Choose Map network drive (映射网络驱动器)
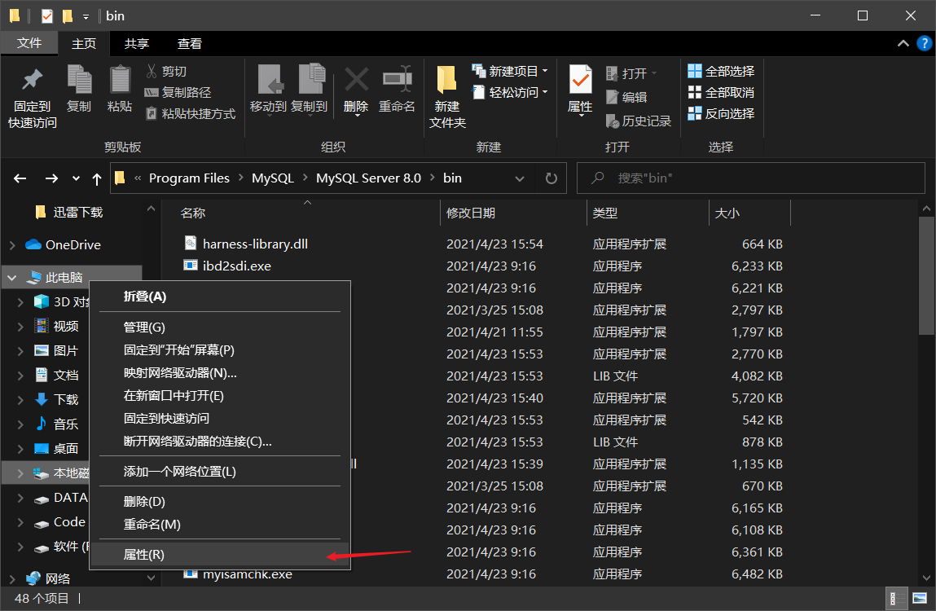This screenshot has height=611, width=936. click(x=220, y=372)
